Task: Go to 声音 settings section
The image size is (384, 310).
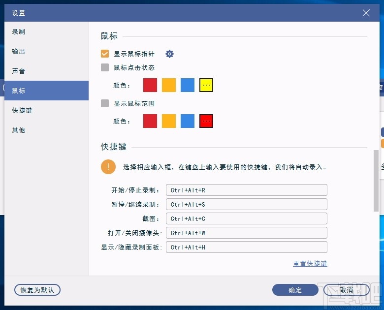Action: coord(47,71)
